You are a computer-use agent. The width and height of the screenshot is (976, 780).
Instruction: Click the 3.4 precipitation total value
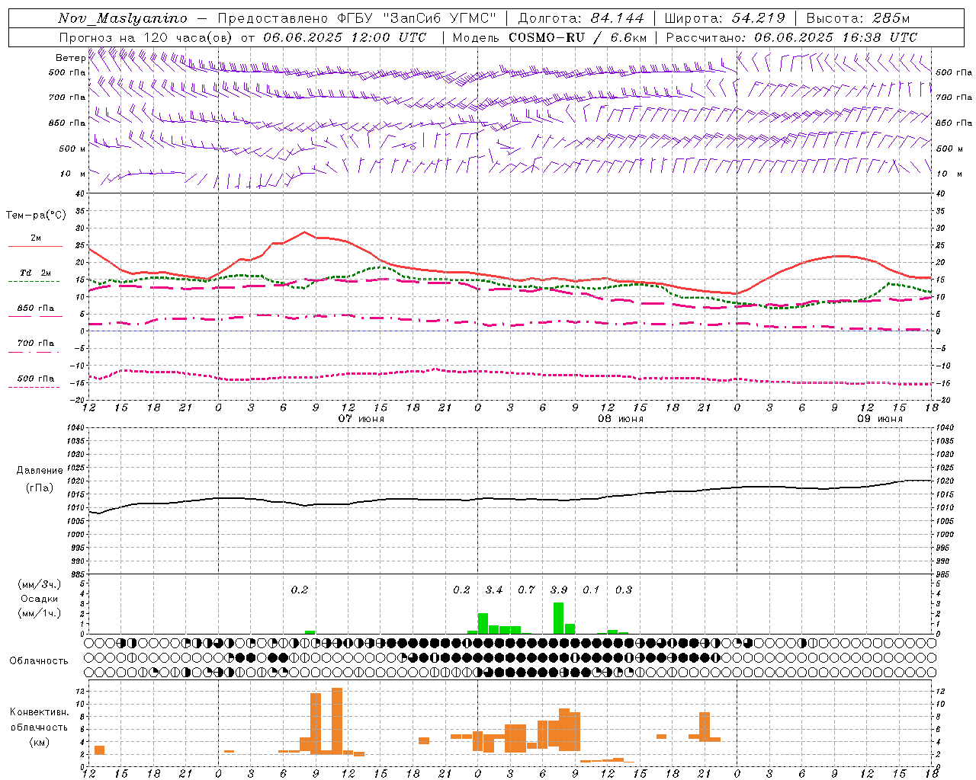[494, 590]
